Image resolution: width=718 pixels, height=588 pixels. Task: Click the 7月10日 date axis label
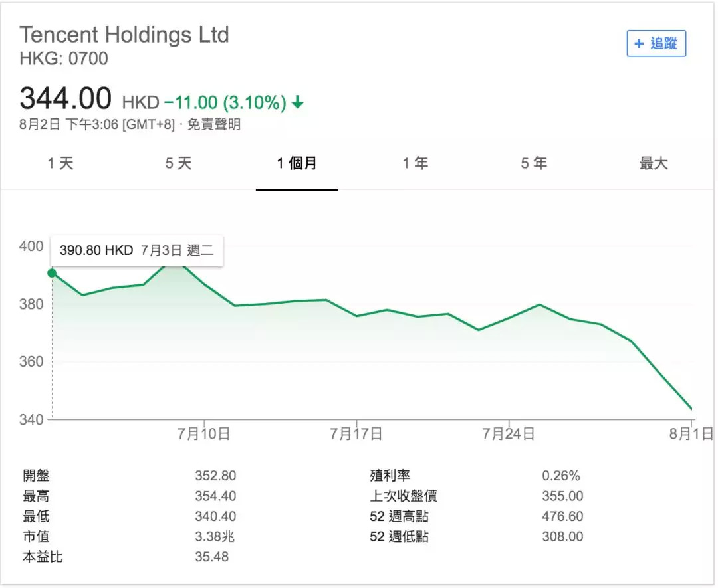click(203, 435)
